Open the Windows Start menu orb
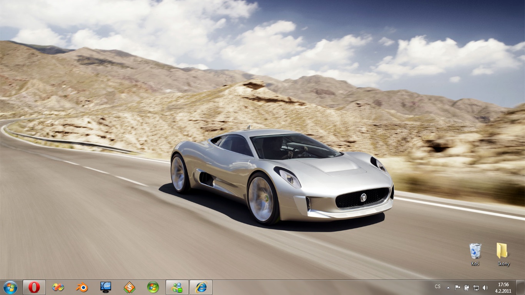This screenshot has height=295, width=525. point(10,287)
